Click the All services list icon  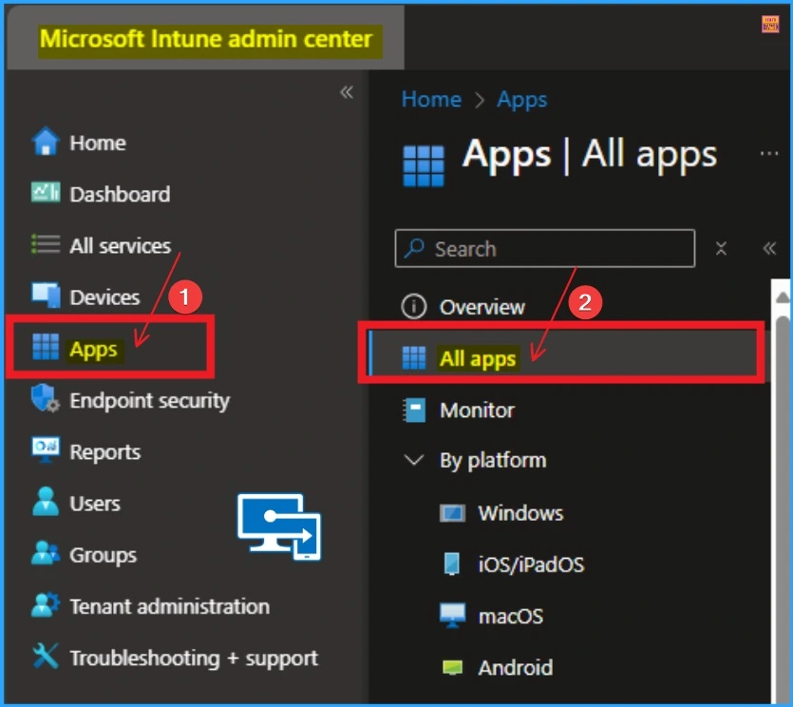[x=46, y=244]
